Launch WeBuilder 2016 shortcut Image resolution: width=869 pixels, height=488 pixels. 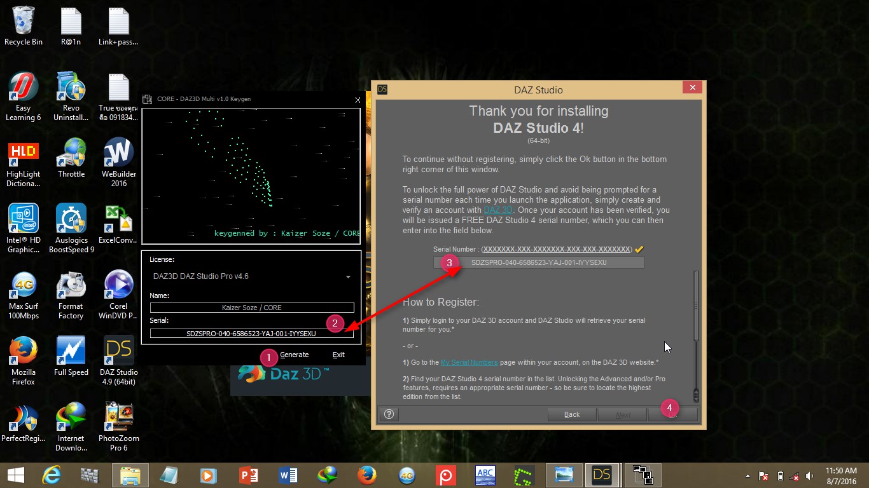pos(118,163)
